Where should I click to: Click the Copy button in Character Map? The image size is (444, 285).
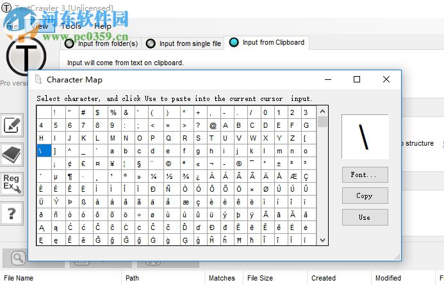point(365,196)
